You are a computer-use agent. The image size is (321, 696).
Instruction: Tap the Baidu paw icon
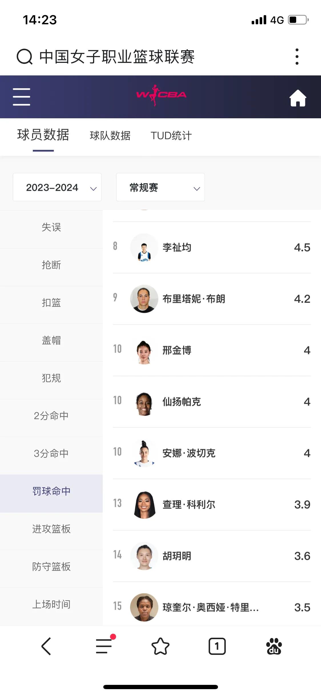pos(274,646)
